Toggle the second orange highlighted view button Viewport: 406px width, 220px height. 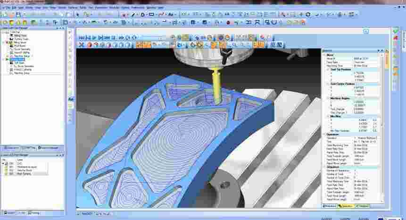coord(147,45)
